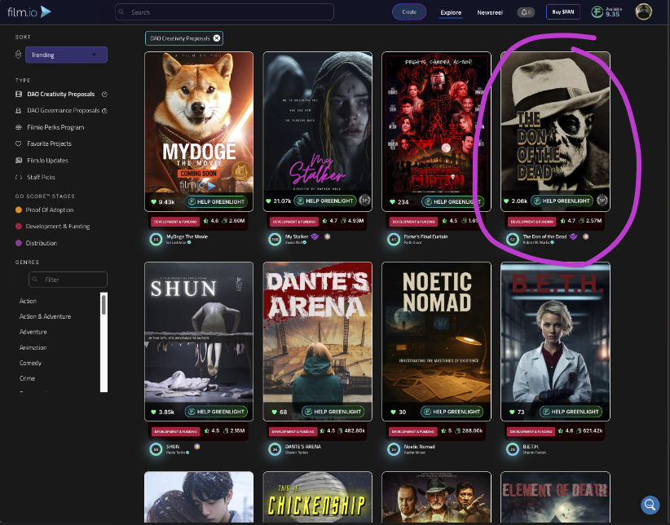Open the Trending sort dropdown
Image resolution: width=670 pixels, height=525 pixels.
pyautogui.click(x=66, y=55)
